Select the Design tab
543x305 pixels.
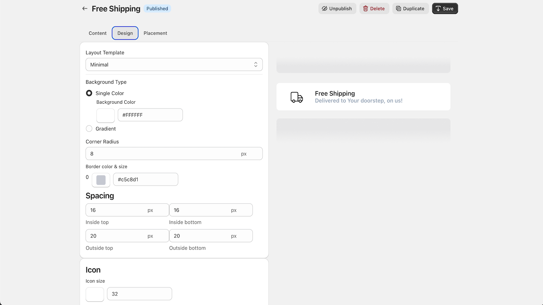tap(125, 33)
